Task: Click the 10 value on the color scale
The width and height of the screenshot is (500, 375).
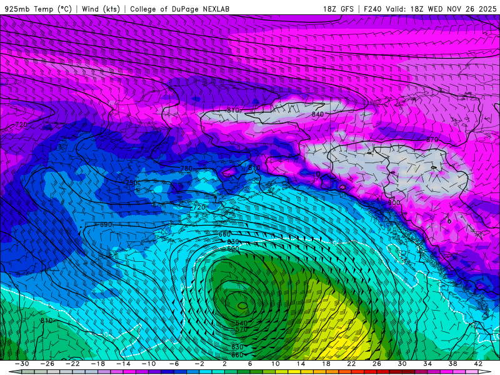Action: pos(275,364)
